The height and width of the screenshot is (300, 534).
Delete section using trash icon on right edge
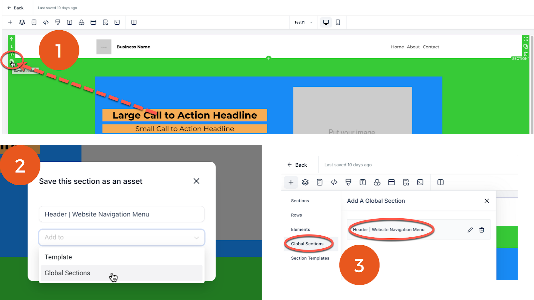pos(526,54)
